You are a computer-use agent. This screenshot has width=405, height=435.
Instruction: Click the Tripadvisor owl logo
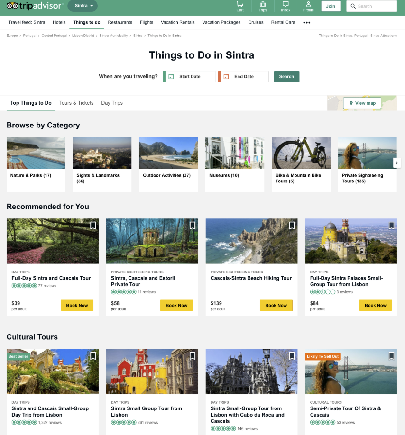point(12,6)
